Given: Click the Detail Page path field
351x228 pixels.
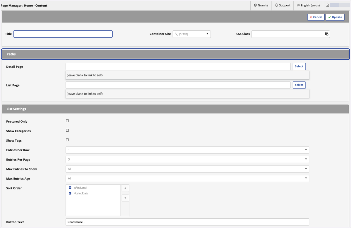Looking at the screenshot, I should pos(178,67).
